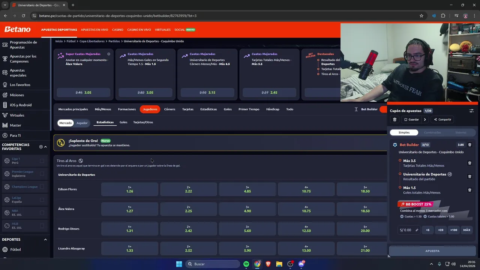The image size is (480, 270).
Task: Click Copa Libertadores breadcrumb link
Action: point(93,41)
